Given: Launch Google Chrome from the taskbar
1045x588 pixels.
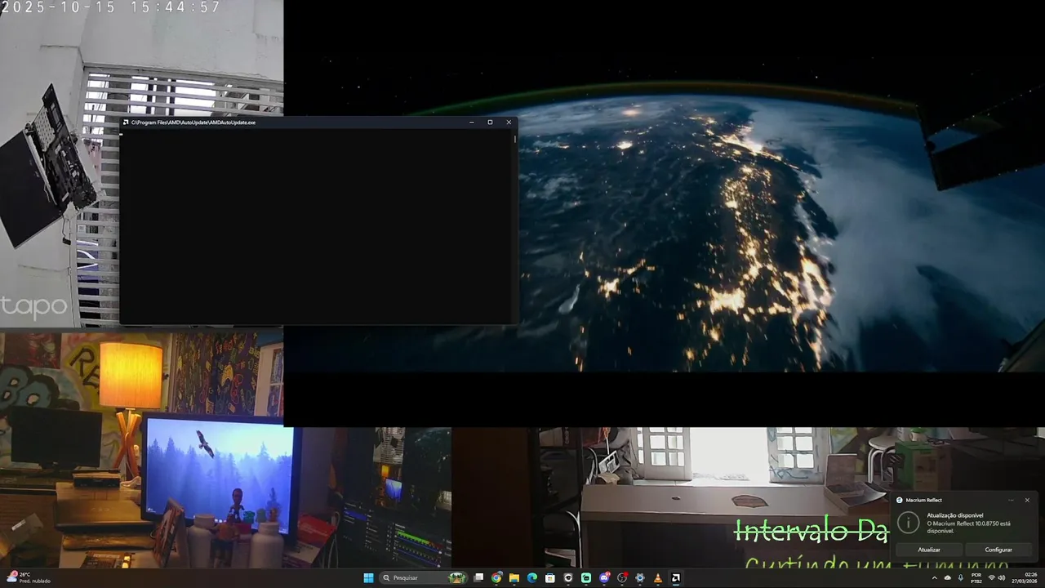Looking at the screenshot, I should pos(496,578).
